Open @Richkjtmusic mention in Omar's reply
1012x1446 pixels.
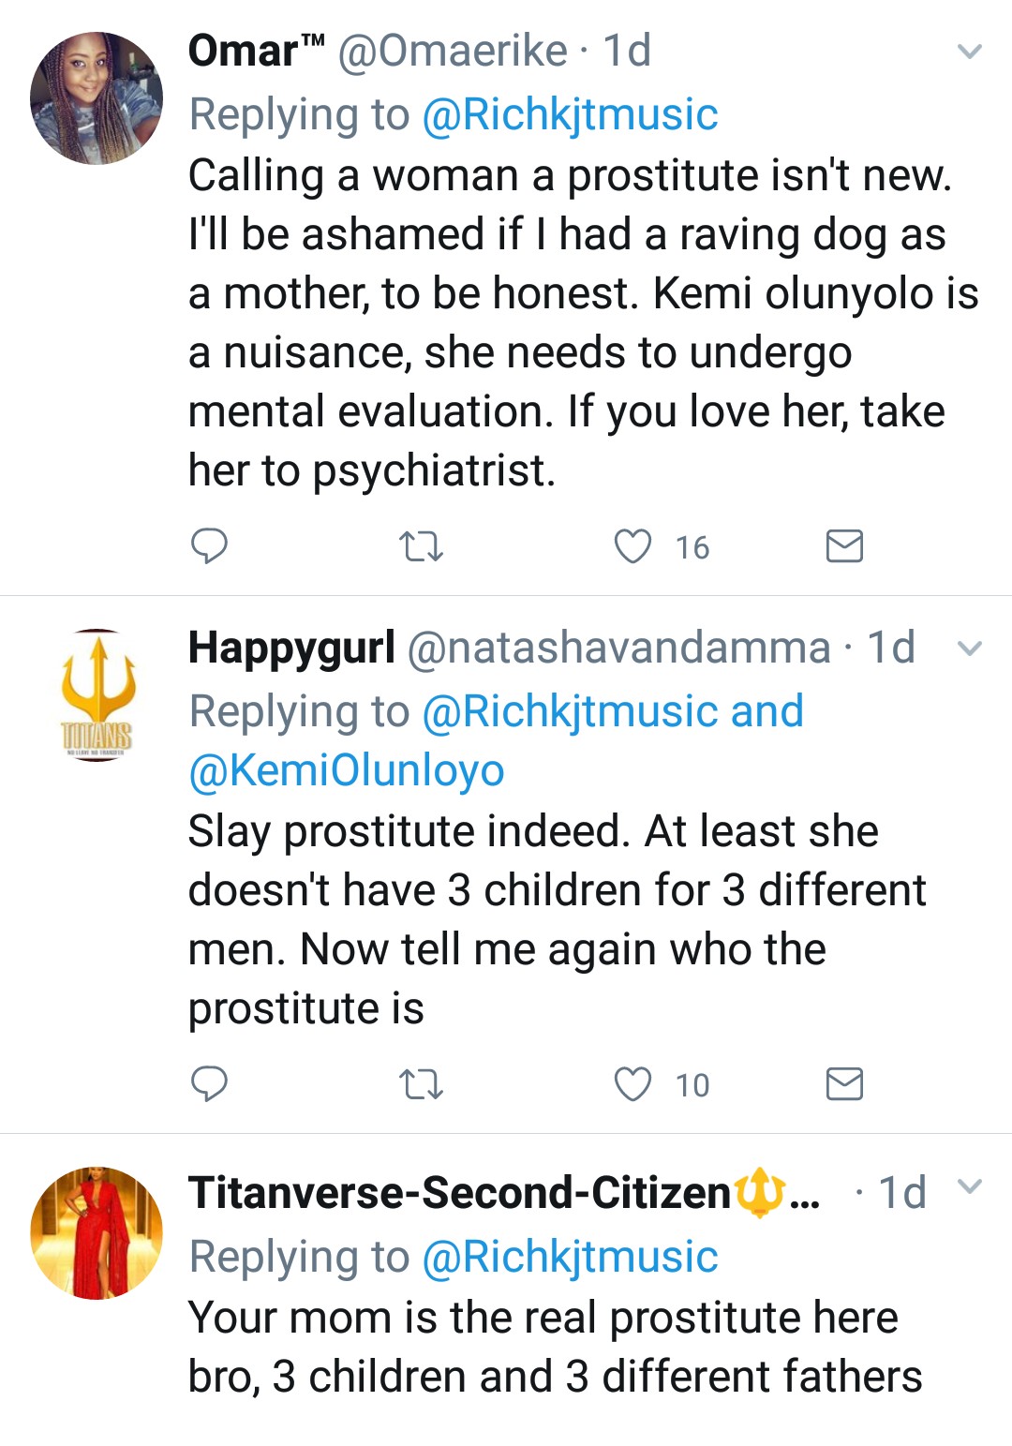click(570, 114)
